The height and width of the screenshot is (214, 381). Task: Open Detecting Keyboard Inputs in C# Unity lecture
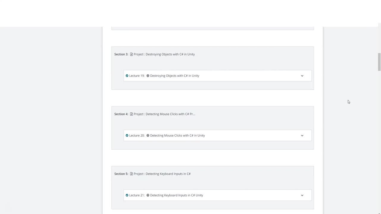(x=177, y=195)
